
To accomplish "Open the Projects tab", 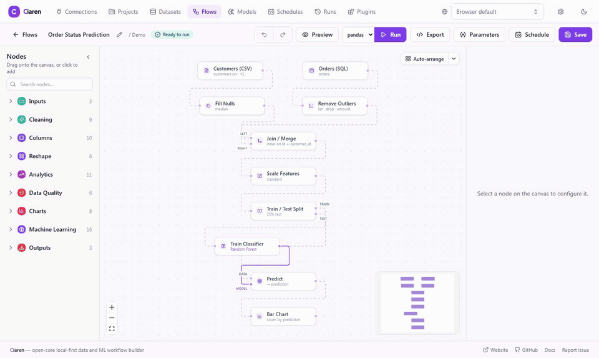I will [x=123, y=12].
